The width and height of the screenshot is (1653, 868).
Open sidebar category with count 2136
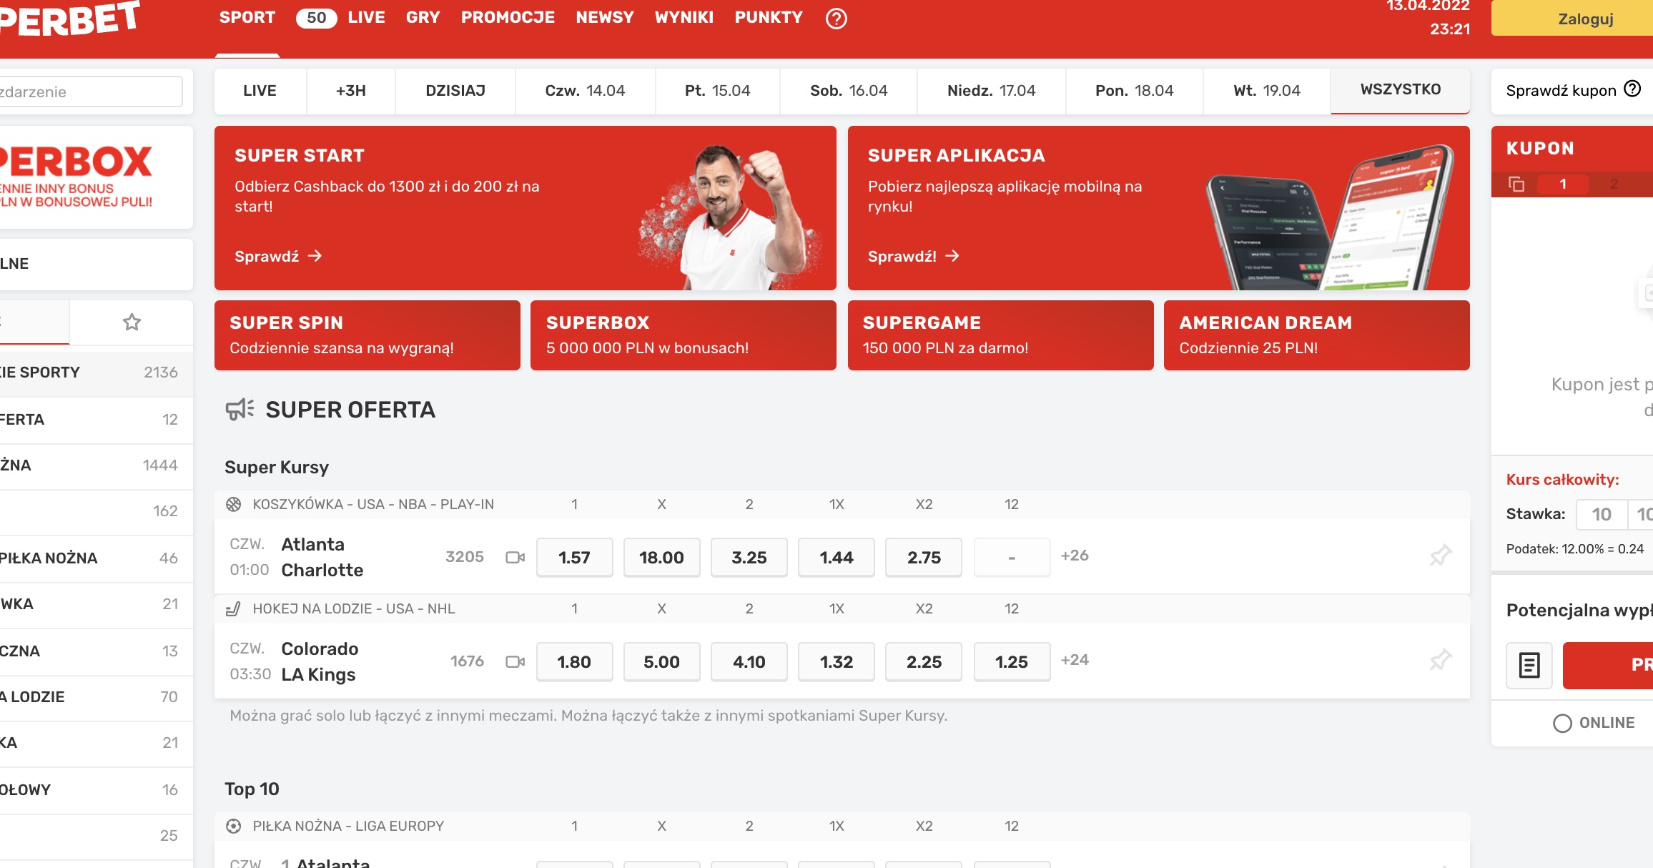click(x=97, y=373)
